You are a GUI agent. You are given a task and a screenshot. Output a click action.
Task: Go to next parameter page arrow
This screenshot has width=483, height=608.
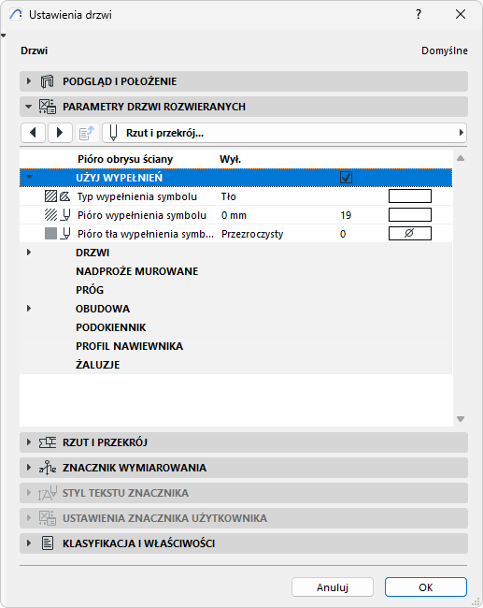[x=60, y=133]
